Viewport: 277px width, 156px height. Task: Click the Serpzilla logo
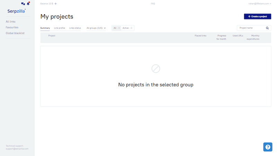16,11
